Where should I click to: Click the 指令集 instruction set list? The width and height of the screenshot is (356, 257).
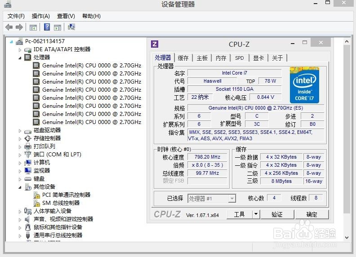(256, 135)
